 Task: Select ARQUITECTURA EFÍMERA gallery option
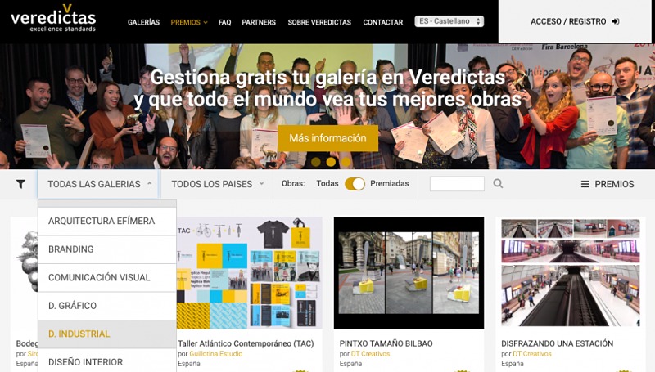coord(107,221)
